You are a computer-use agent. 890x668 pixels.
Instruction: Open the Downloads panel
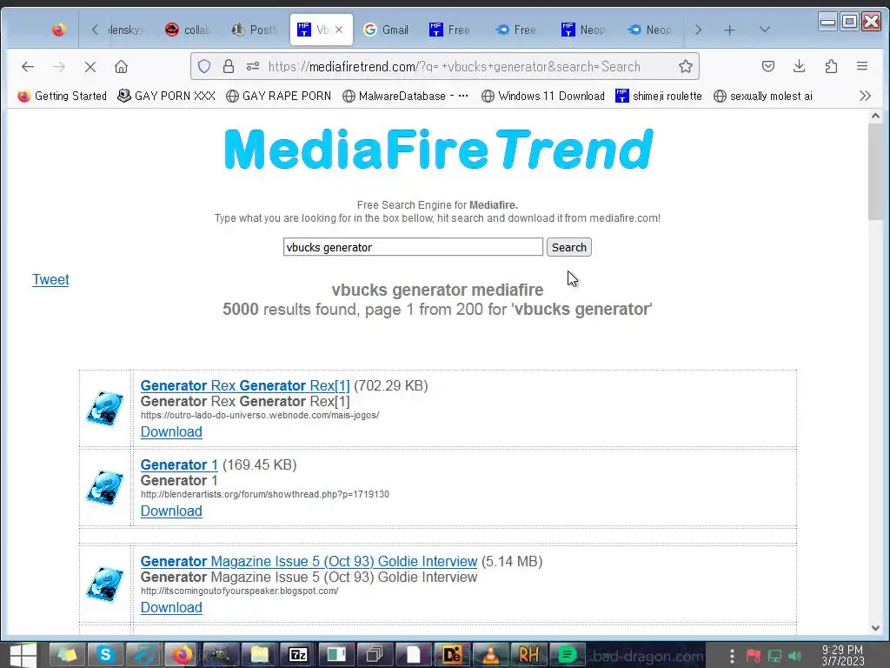[x=800, y=66]
